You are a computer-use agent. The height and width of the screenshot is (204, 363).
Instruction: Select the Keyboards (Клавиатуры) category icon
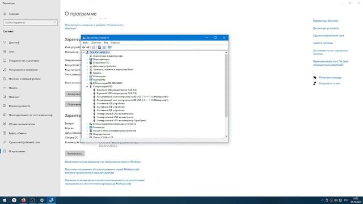91,76
